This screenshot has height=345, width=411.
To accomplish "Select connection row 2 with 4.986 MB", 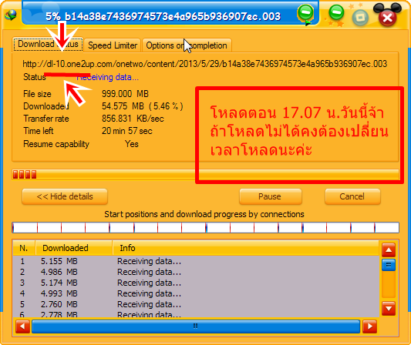I will (196, 272).
